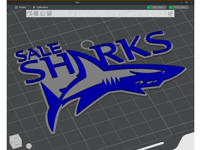This screenshot has width=201, height=150.
Task: Click the greyed-out Variable layer height icon
Action: coord(70,14)
